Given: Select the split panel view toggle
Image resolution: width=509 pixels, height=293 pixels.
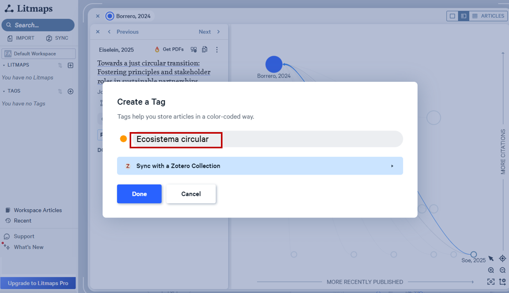Looking at the screenshot, I should pos(463,16).
